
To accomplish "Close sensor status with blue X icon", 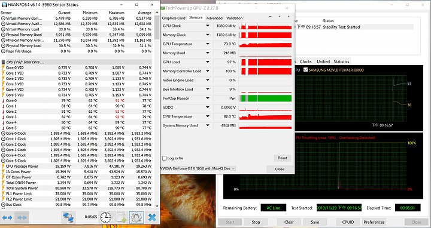I will coord(151,218).
